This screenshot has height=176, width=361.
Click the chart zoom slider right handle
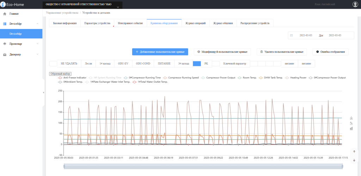pos(342,166)
